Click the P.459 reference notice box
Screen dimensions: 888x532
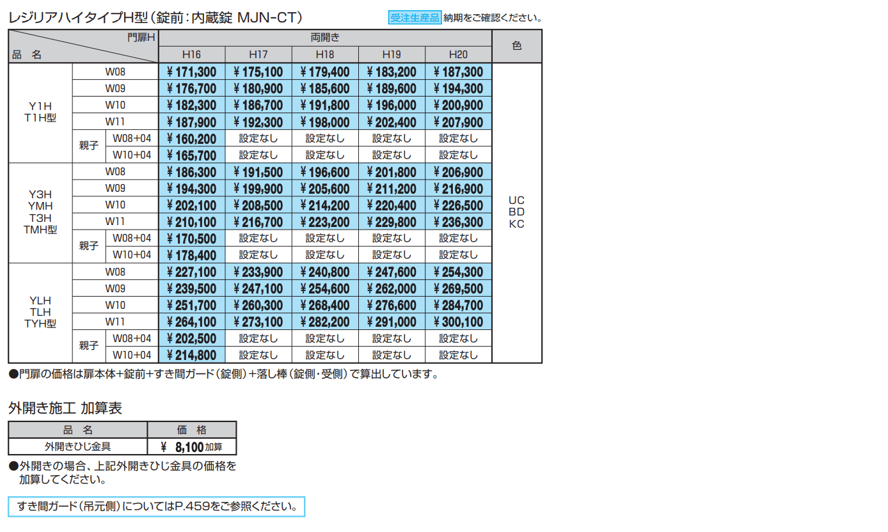[x=155, y=506]
